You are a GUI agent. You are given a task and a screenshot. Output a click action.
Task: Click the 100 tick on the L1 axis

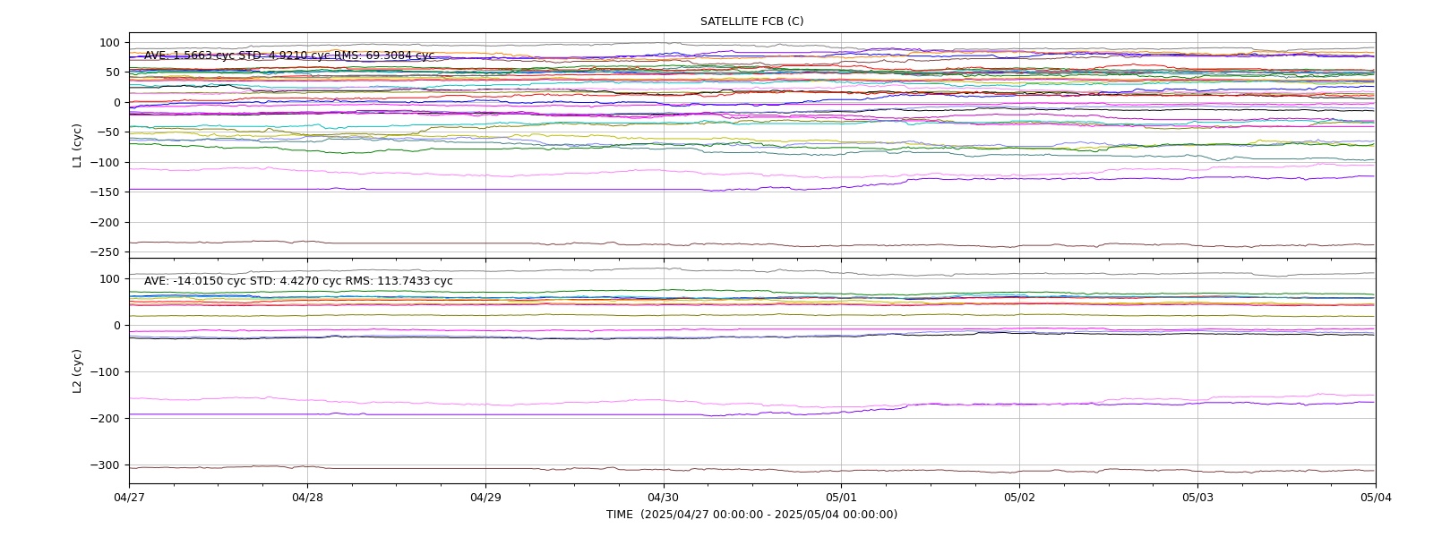pos(110,43)
